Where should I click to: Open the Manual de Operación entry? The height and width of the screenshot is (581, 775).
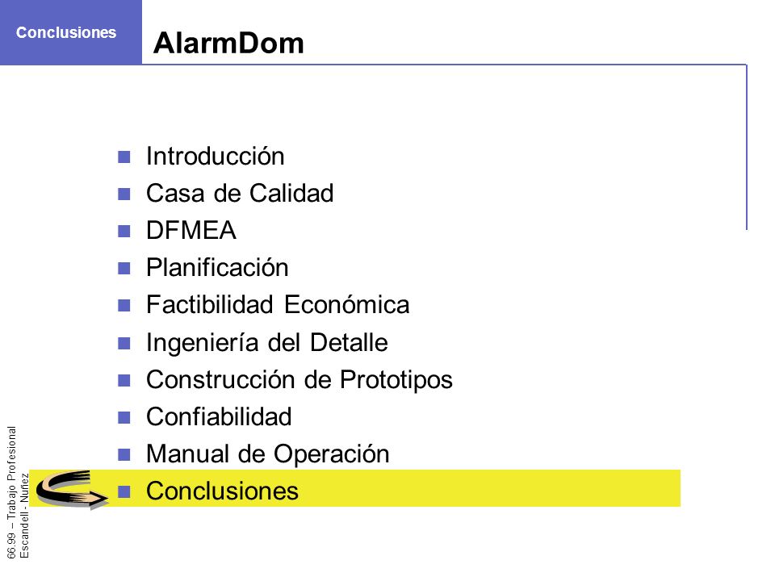tap(268, 454)
